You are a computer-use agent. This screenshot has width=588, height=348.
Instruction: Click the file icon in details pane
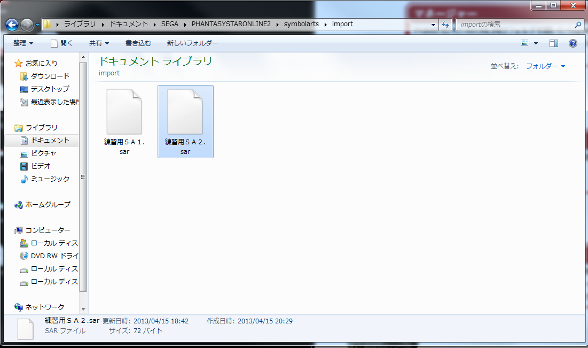(26, 328)
